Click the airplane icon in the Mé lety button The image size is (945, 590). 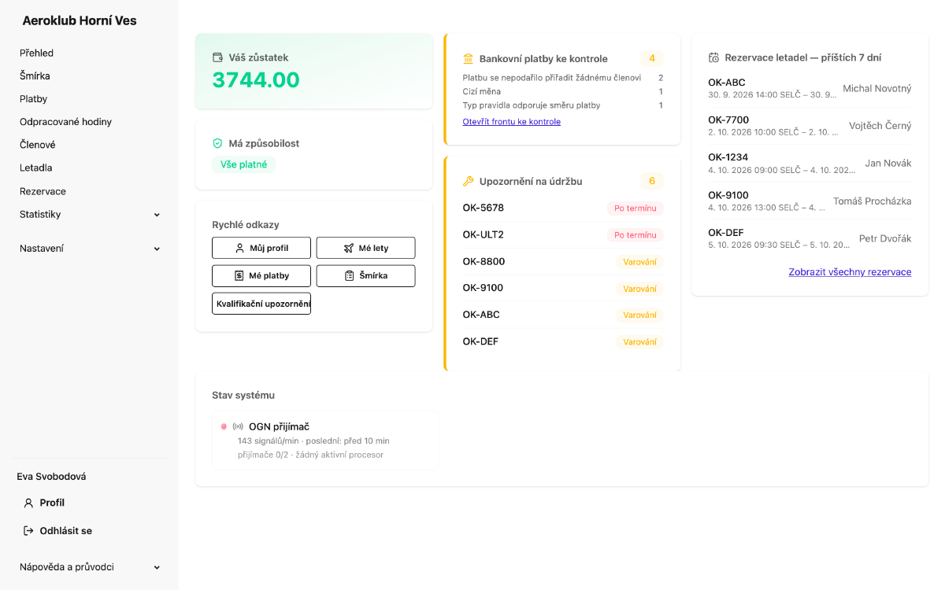pyautogui.click(x=349, y=248)
